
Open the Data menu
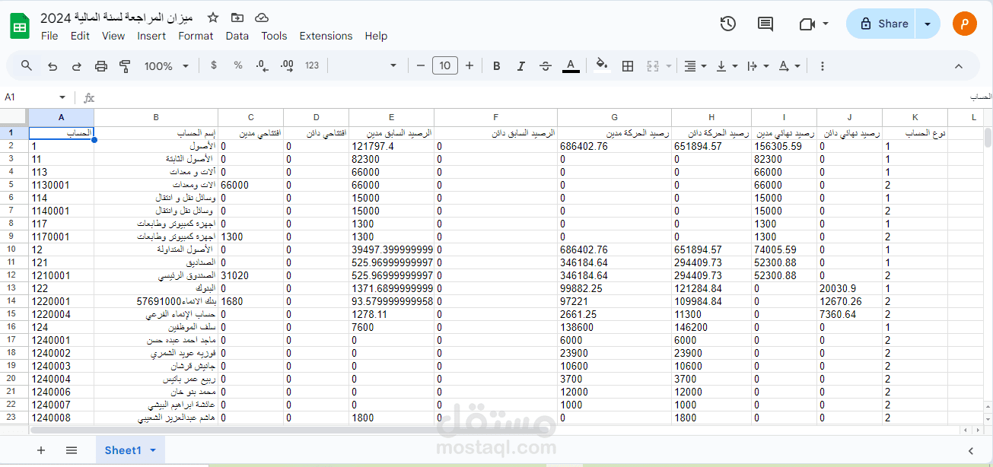(237, 36)
